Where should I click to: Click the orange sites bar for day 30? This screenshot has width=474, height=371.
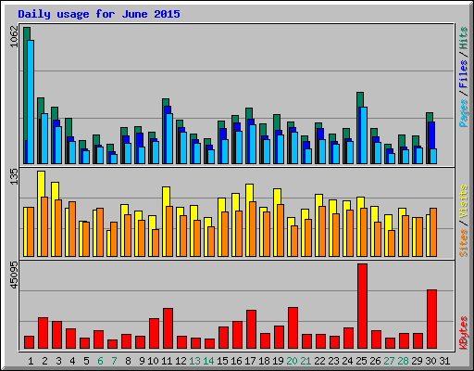[433, 233]
